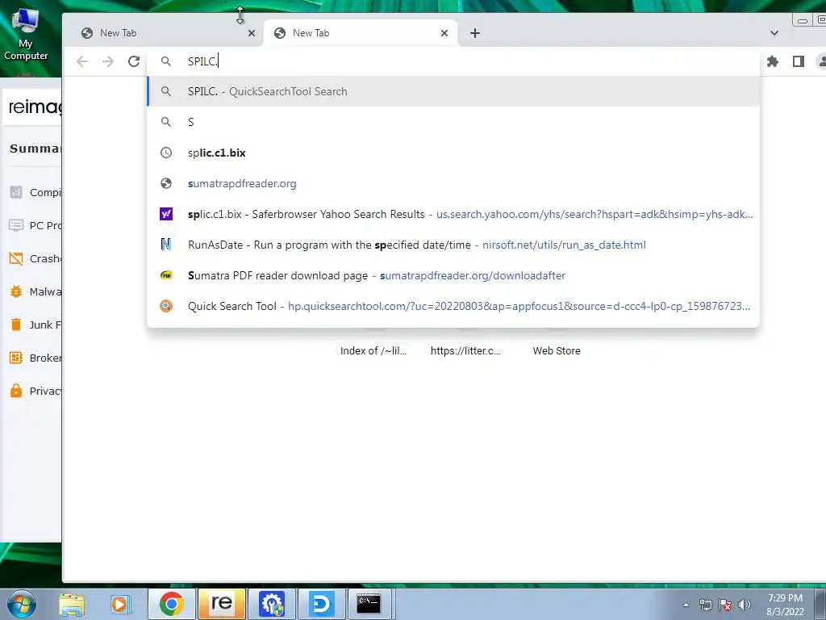Open PC Pro... item in Reimage sidebar

[35, 226]
